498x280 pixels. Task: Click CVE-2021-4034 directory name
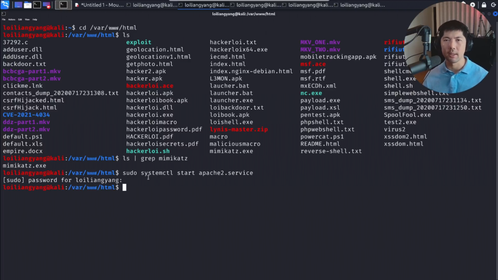(x=26, y=115)
